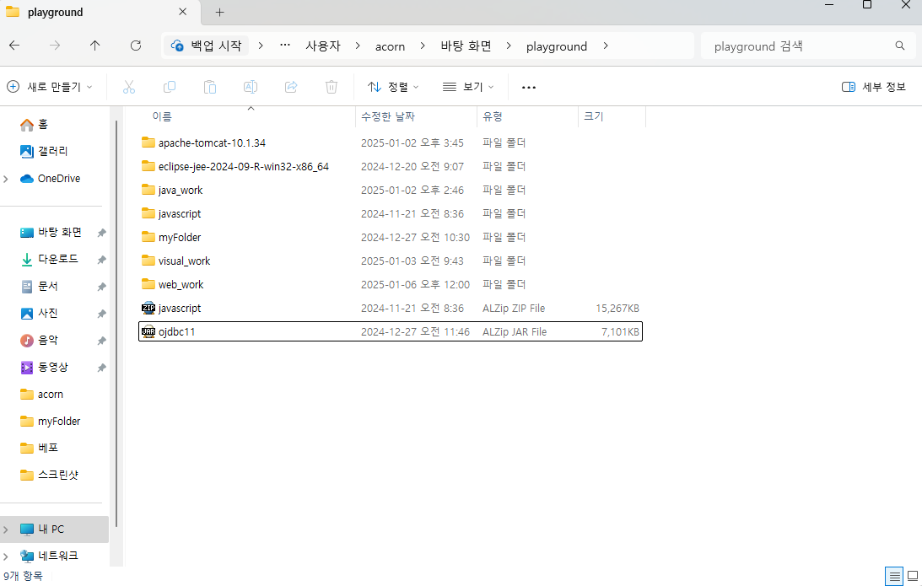Screen dimensions: 922x586
Task: Expand chevron after 백업 시작
Action: pos(261,46)
